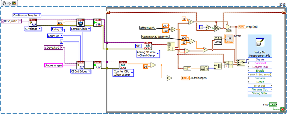
Task: Click the equals zero comparison node
Action: (x=208, y=27)
